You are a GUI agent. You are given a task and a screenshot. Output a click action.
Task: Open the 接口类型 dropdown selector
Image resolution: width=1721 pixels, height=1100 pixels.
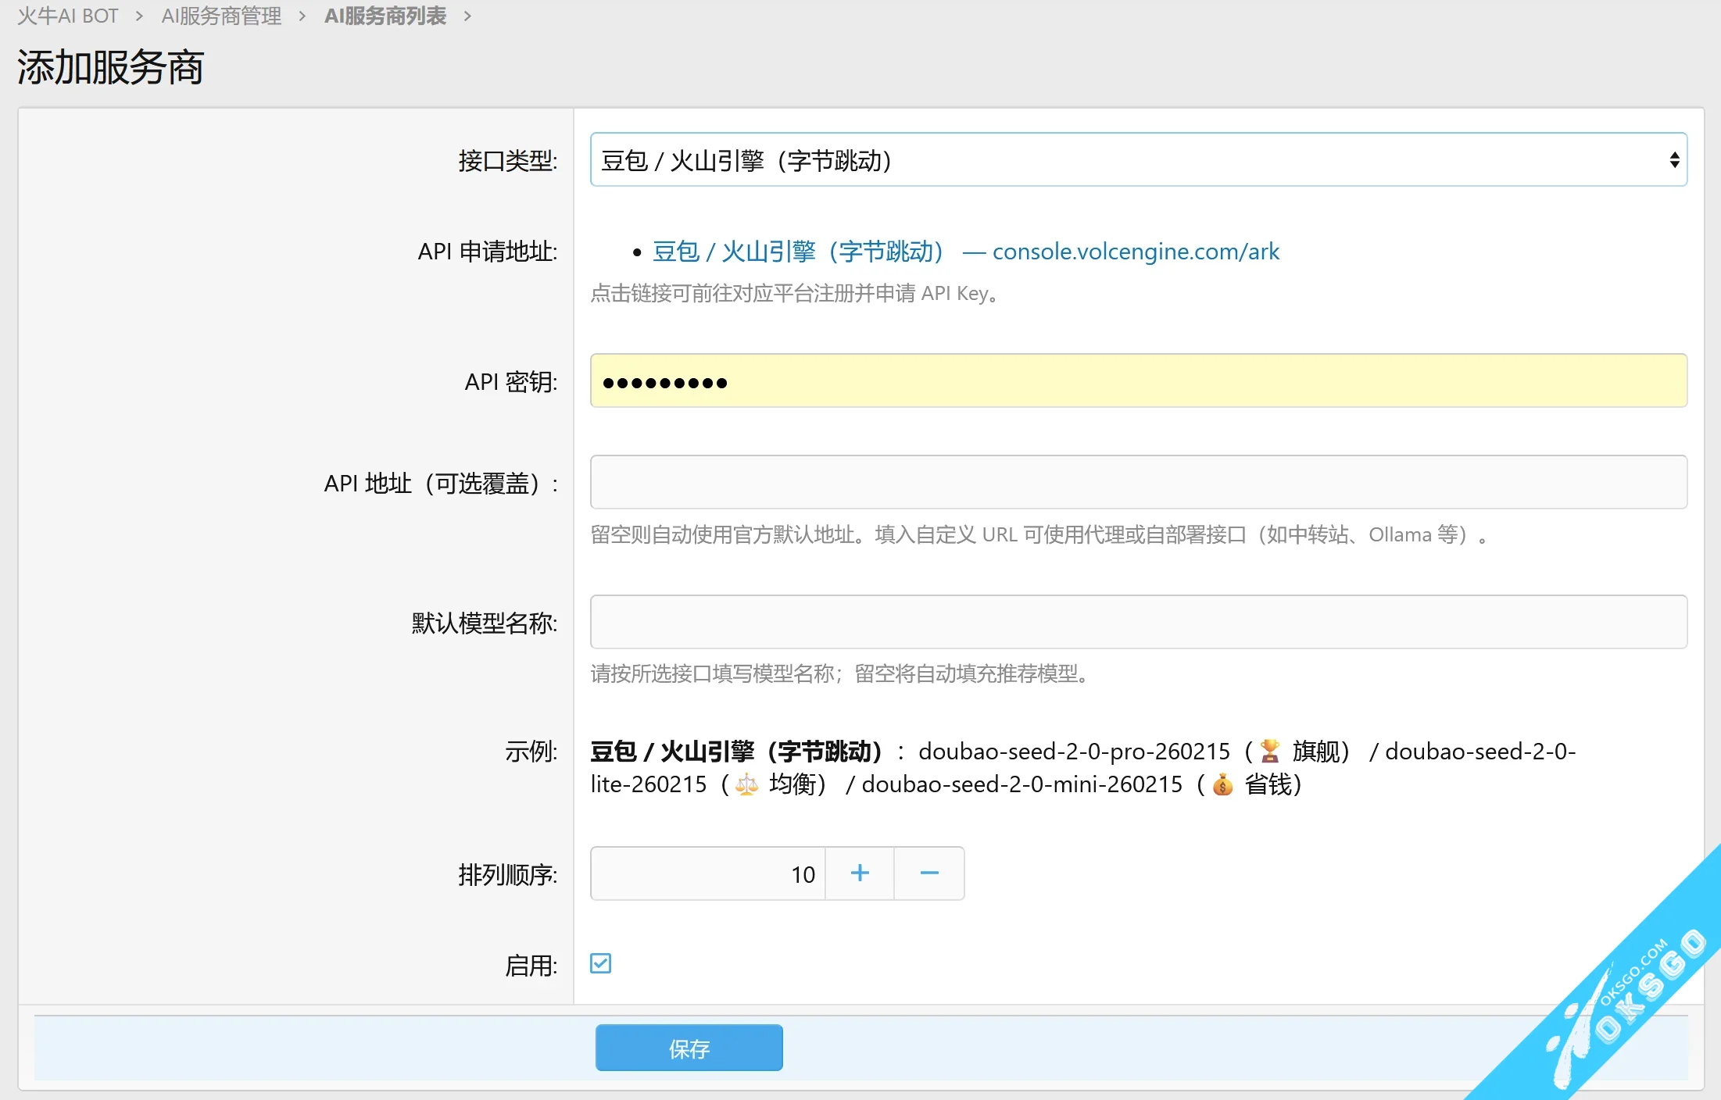click(x=1125, y=160)
